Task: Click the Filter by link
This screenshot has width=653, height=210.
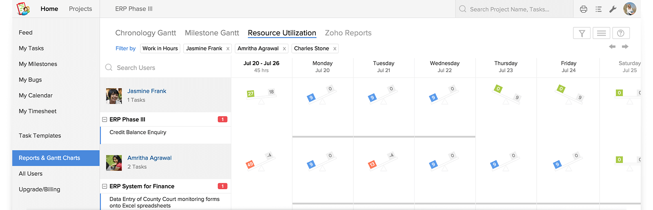Action: [x=125, y=49]
